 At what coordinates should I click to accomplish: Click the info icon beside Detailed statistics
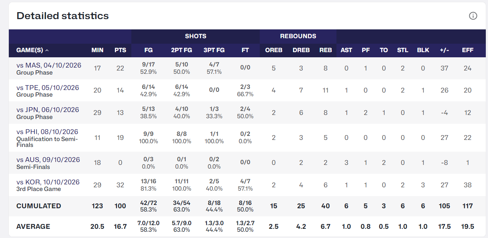(x=473, y=16)
